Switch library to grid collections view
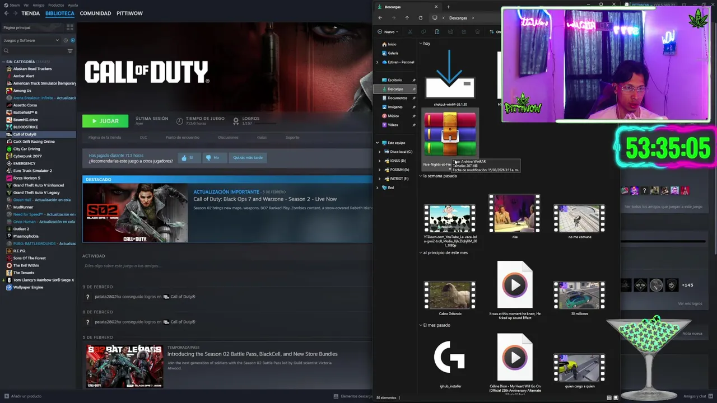This screenshot has height=403, width=717. tap(70, 27)
